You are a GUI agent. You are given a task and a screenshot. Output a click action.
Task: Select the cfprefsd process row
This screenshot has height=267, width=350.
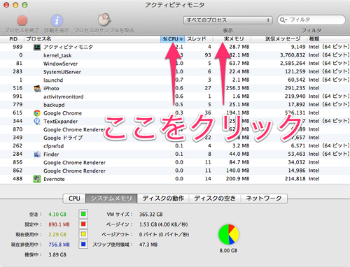tap(175, 146)
